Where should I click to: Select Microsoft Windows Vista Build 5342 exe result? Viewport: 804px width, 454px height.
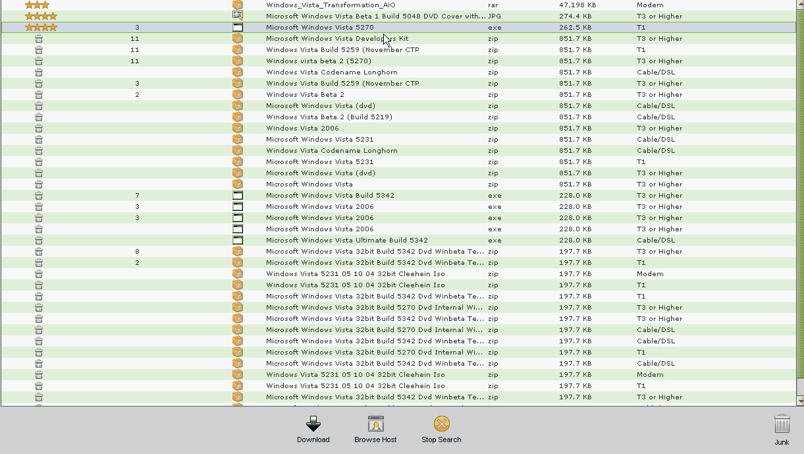point(331,195)
